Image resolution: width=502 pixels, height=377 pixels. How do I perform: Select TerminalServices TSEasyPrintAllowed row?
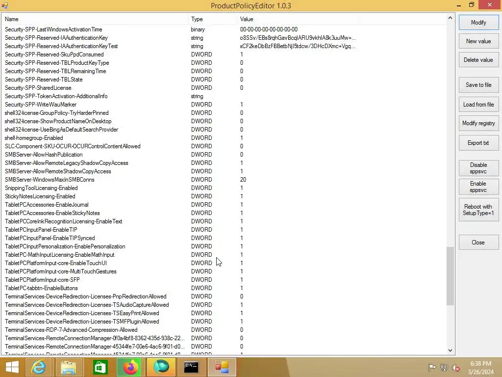click(224, 313)
